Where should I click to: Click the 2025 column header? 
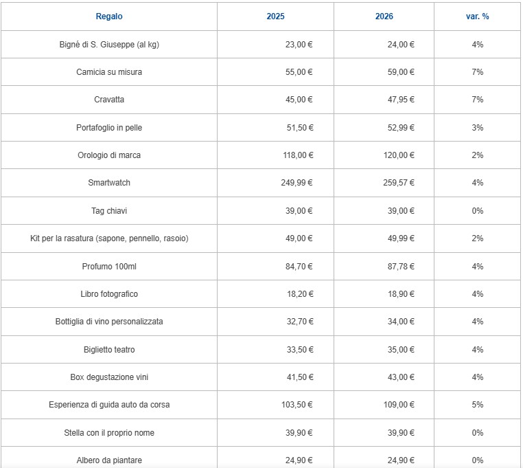point(276,16)
